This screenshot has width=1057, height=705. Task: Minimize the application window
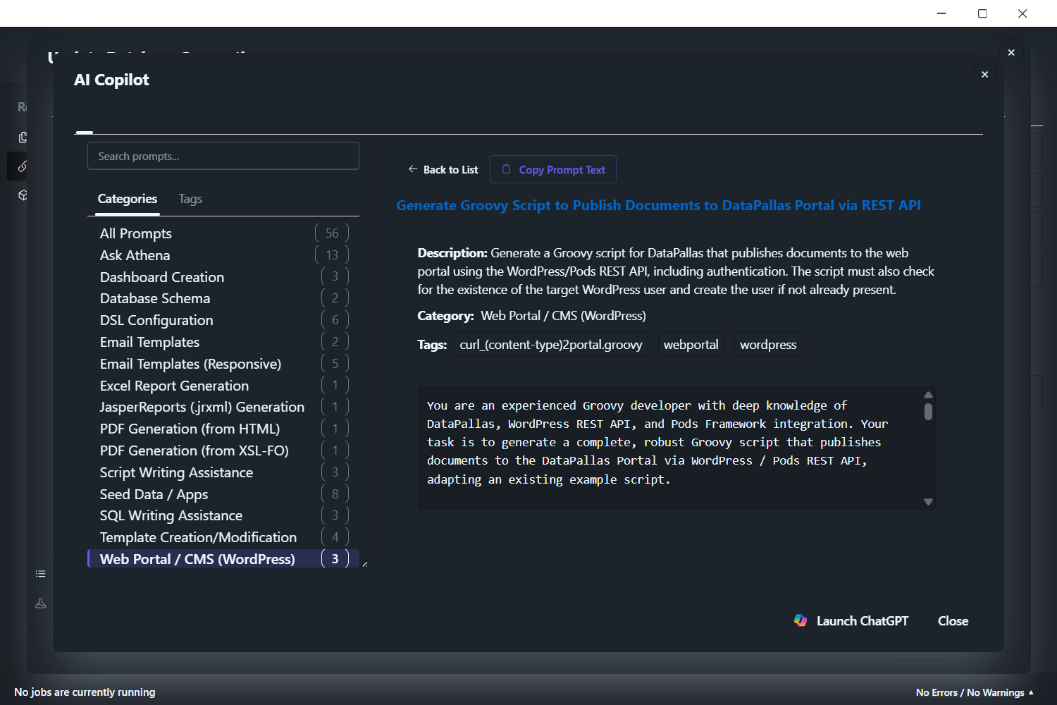pyautogui.click(x=941, y=13)
